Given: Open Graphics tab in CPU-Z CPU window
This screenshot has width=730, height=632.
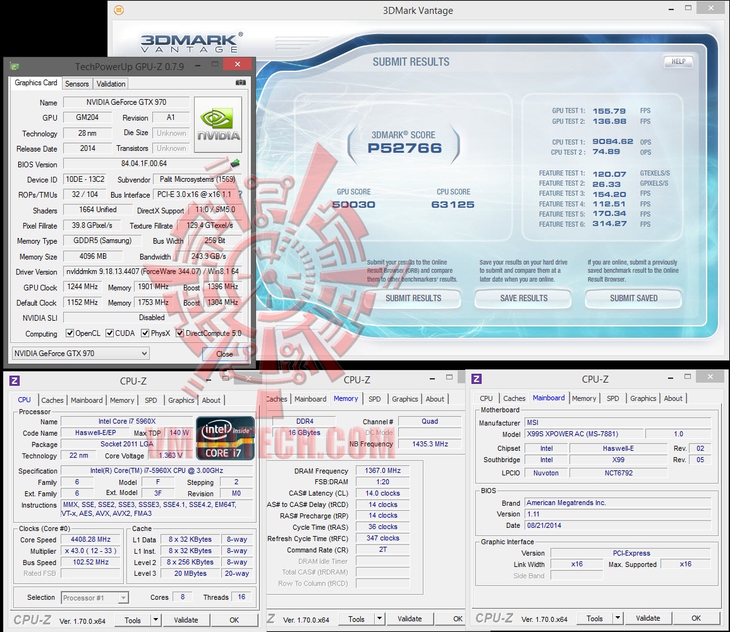Looking at the screenshot, I should 181,400.
